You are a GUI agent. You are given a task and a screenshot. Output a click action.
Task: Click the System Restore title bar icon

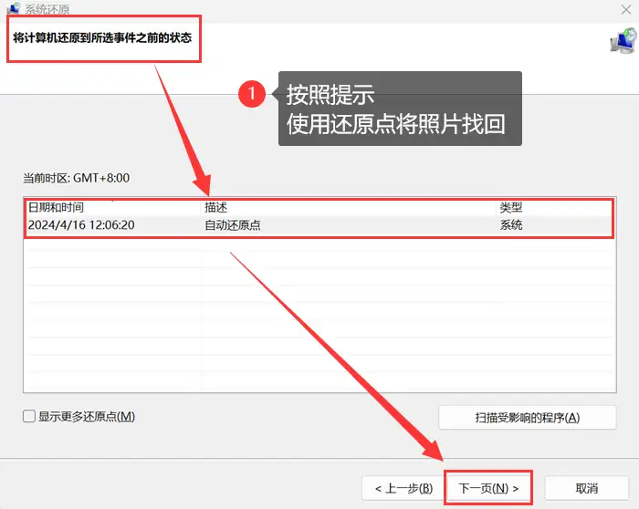click(13, 8)
